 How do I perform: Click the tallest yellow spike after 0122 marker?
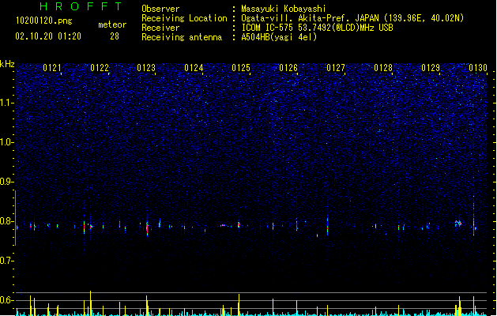point(91,303)
